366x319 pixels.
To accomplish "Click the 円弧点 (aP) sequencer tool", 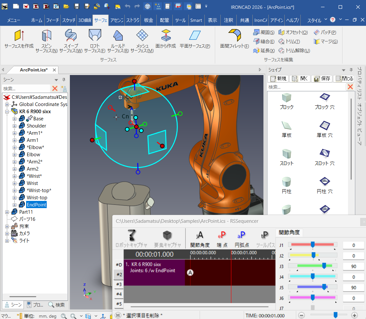I will tap(242, 238).
